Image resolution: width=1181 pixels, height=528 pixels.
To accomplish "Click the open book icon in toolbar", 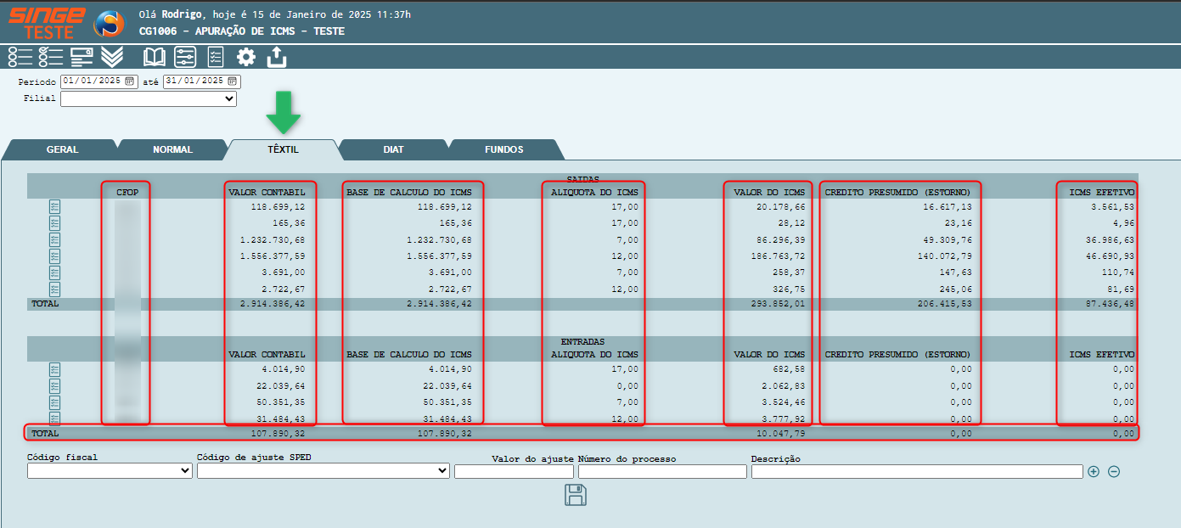I will 155,57.
